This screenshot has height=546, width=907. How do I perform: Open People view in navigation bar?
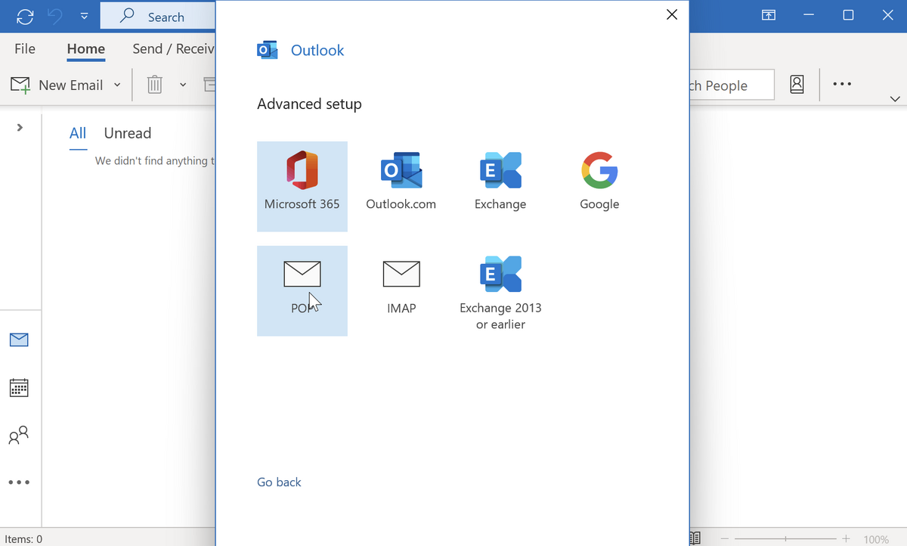19,436
